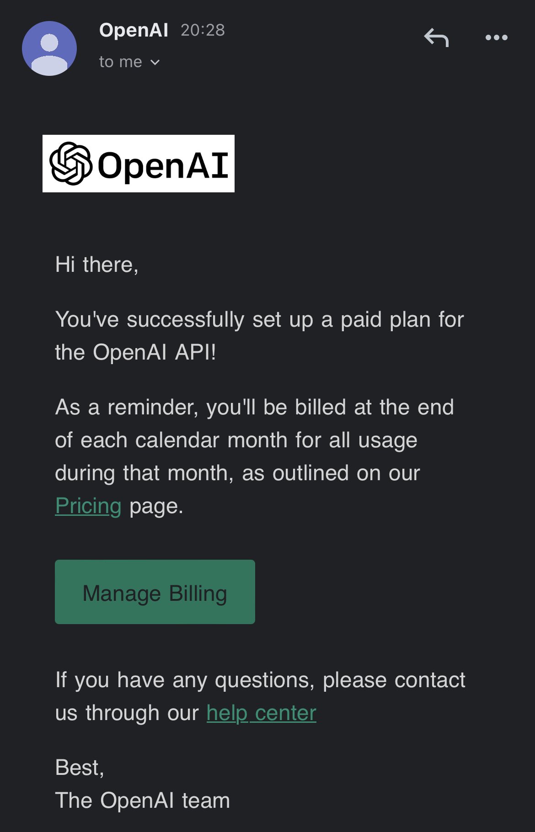The image size is (535, 832).
Task: Tap the sender's profile avatar
Action: (49, 48)
